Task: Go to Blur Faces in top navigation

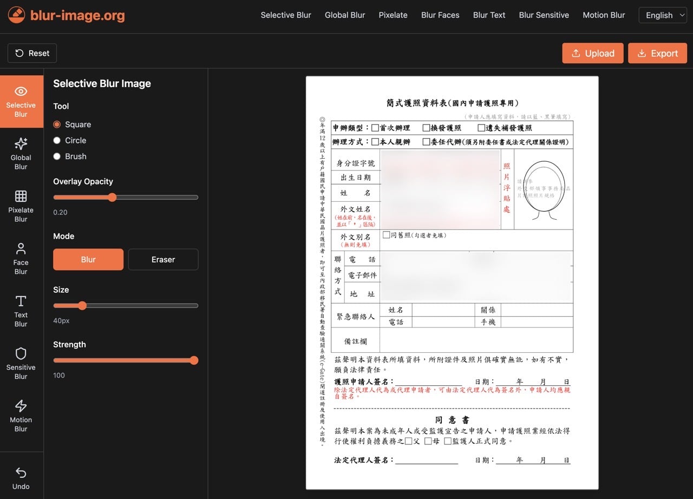Action: [x=440, y=15]
